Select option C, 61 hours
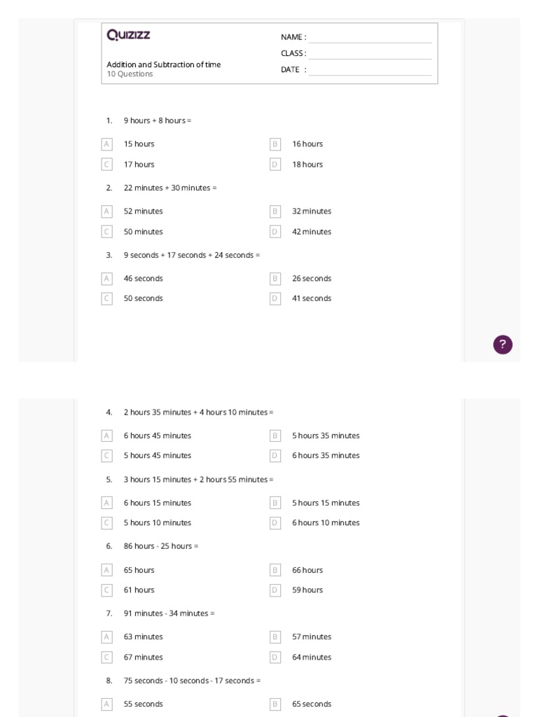The image size is (538, 717). [x=107, y=590]
